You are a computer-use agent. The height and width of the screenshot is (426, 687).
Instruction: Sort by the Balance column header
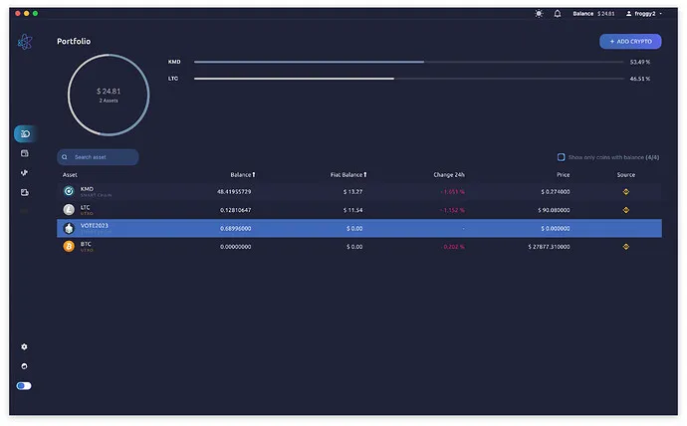point(243,175)
